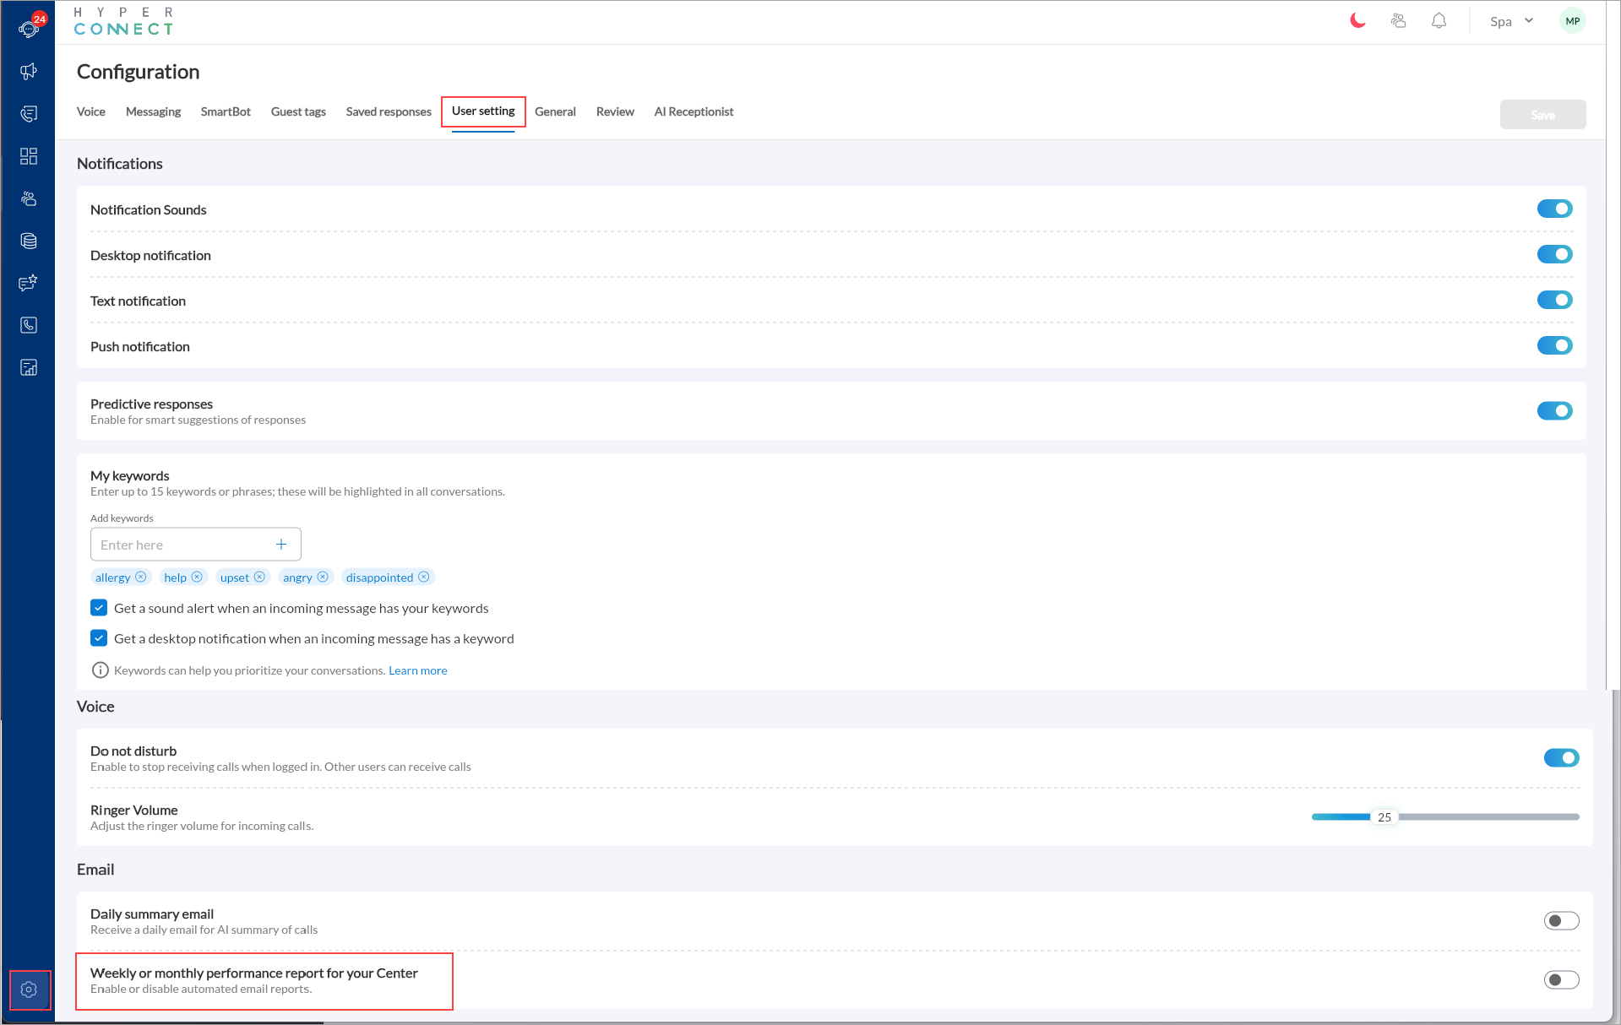Enable Daily summary email

click(x=1561, y=920)
